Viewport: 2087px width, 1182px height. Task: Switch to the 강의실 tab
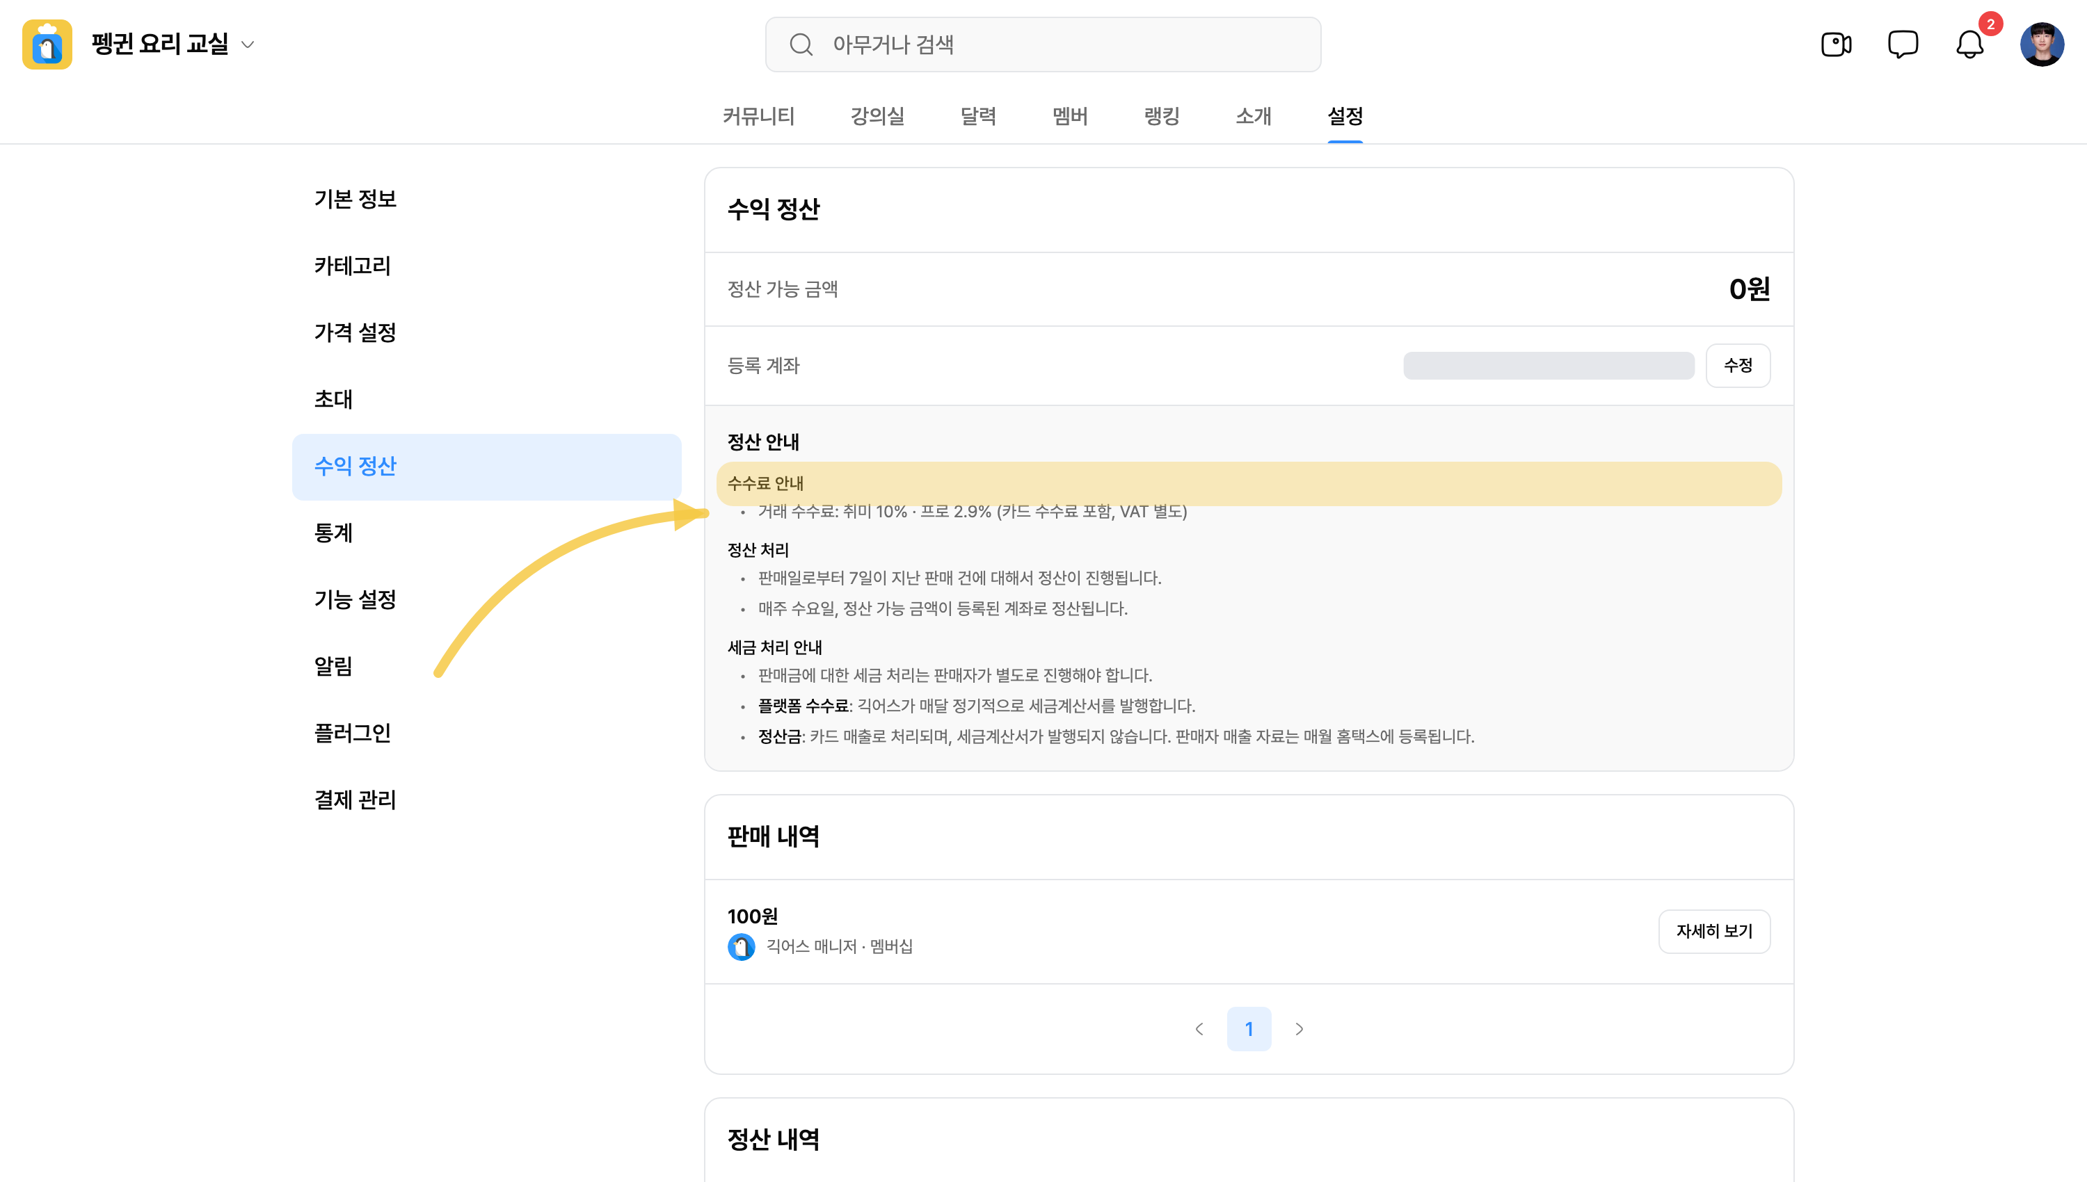pyautogui.click(x=877, y=116)
